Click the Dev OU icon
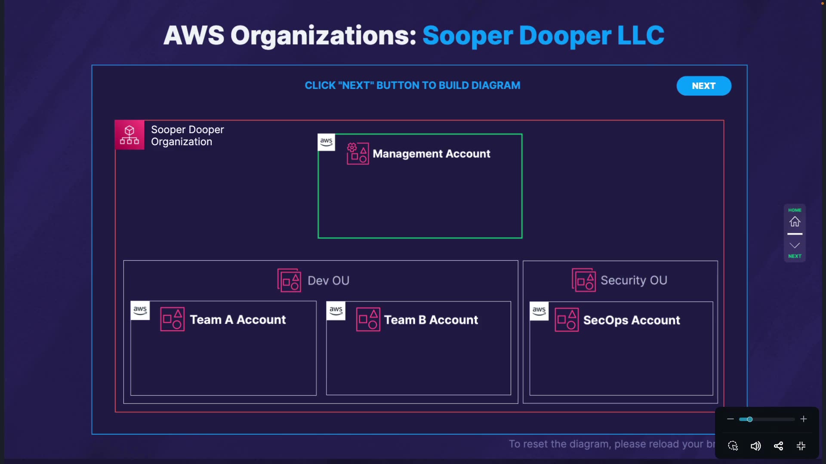 click(x=289, y=281)
